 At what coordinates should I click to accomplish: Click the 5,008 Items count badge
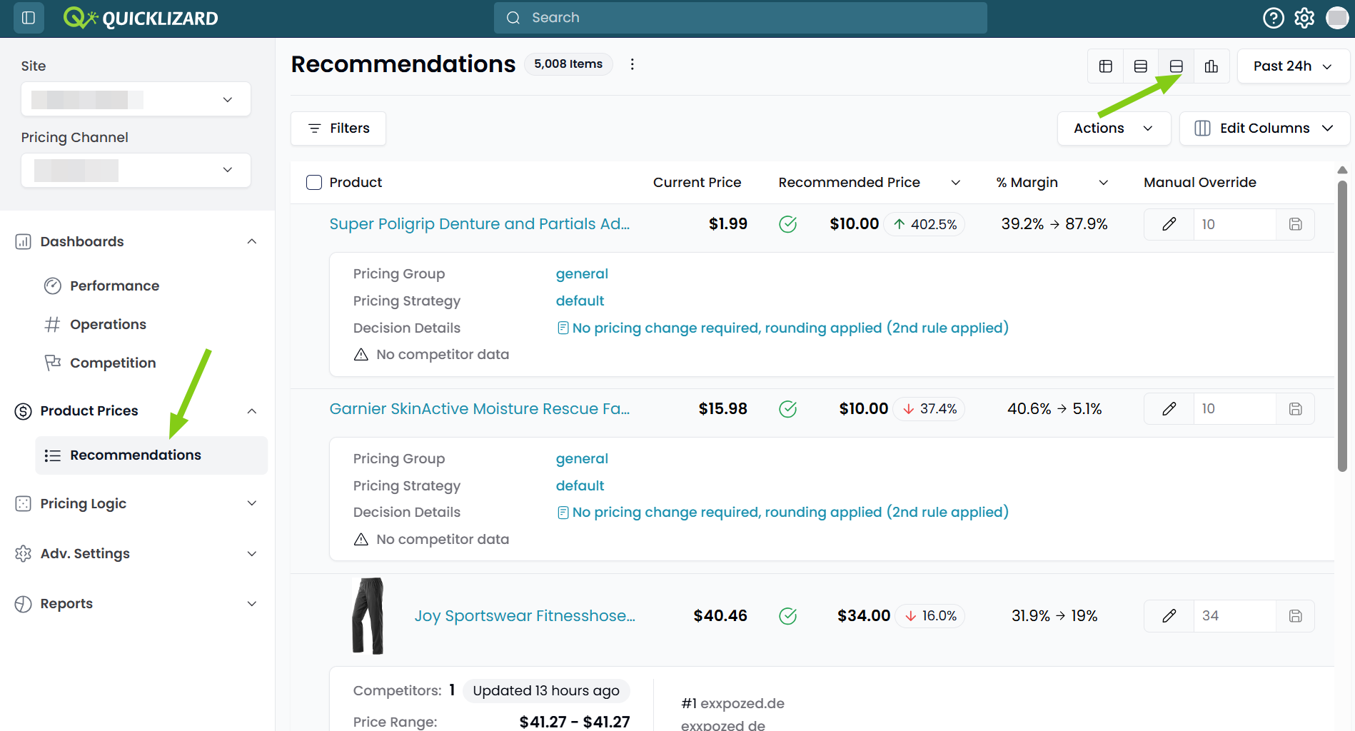(568, 64)
